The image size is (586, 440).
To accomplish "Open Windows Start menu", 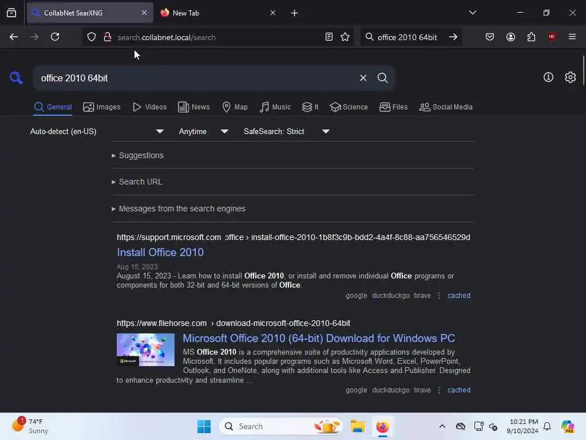I will point(204,426).
